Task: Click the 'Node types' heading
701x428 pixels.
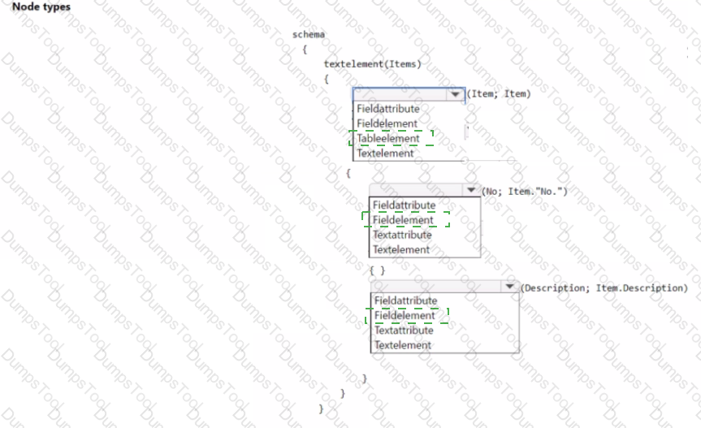Action: 41,6
